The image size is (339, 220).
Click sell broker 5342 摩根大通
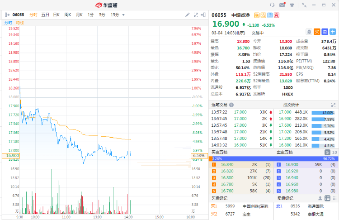click(306, 214)
